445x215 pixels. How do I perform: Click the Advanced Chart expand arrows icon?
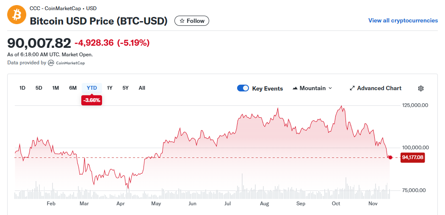coord(352,88)
